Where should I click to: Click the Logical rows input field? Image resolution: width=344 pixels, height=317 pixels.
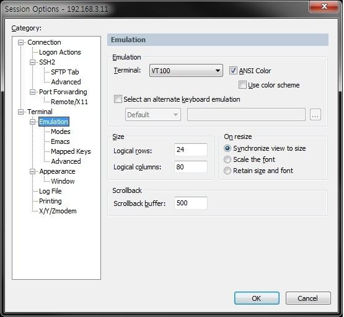coord(191,150)
